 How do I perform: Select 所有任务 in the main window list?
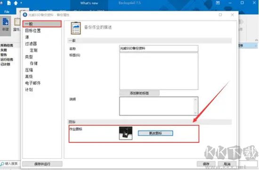7,45
